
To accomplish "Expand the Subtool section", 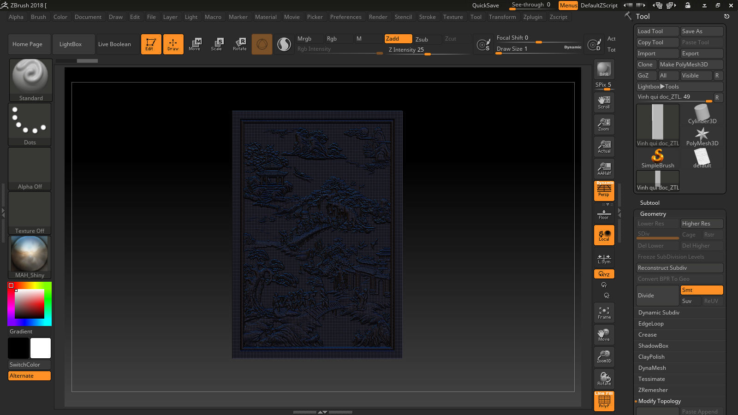I will 649,203.
